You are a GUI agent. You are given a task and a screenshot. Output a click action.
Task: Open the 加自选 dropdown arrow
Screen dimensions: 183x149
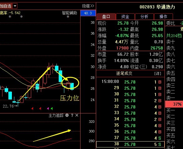[15, 6]
